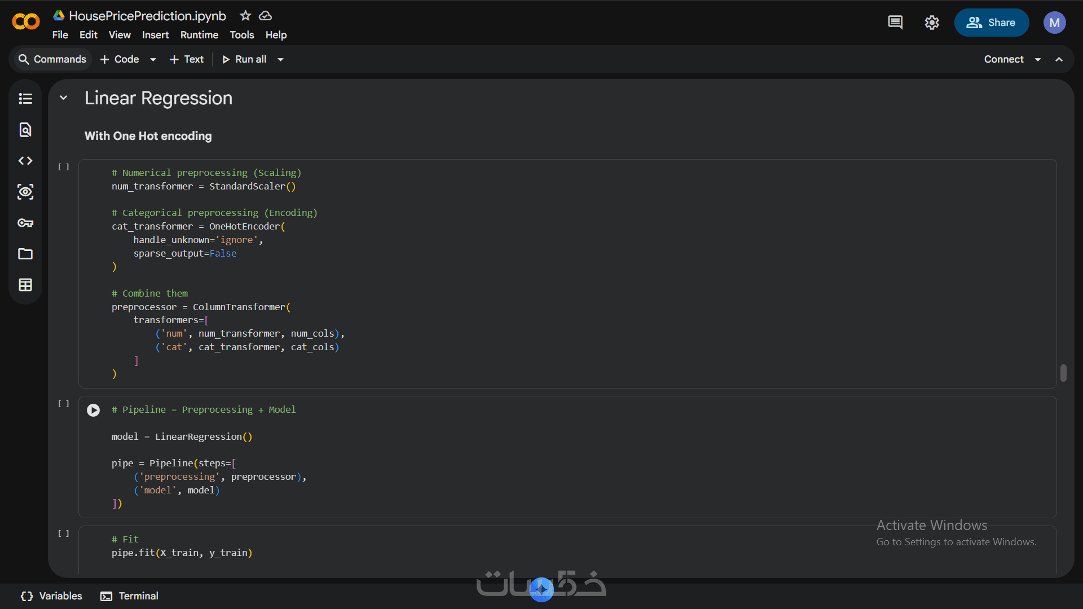The image size is (1083, 609).
Task: Click the notebook vertical scrollbar thumb
Action: click(x=1063, y=373)
